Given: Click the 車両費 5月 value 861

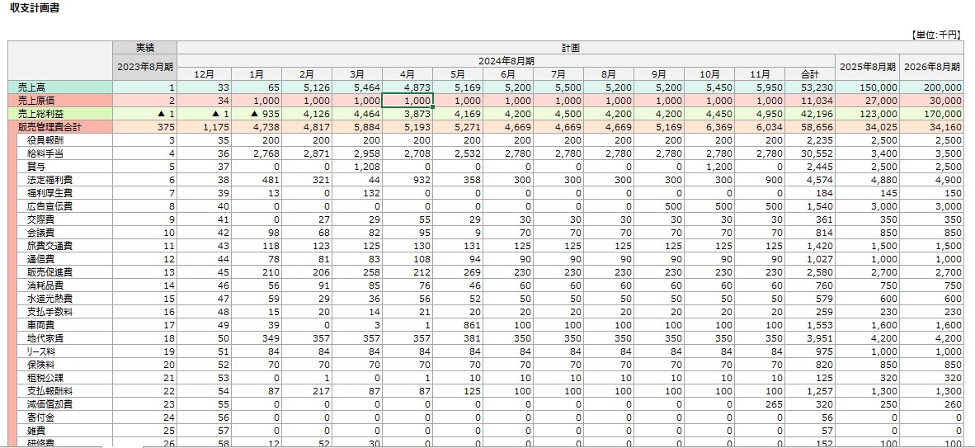Looking at the screenshot, I should click(458, 325).
